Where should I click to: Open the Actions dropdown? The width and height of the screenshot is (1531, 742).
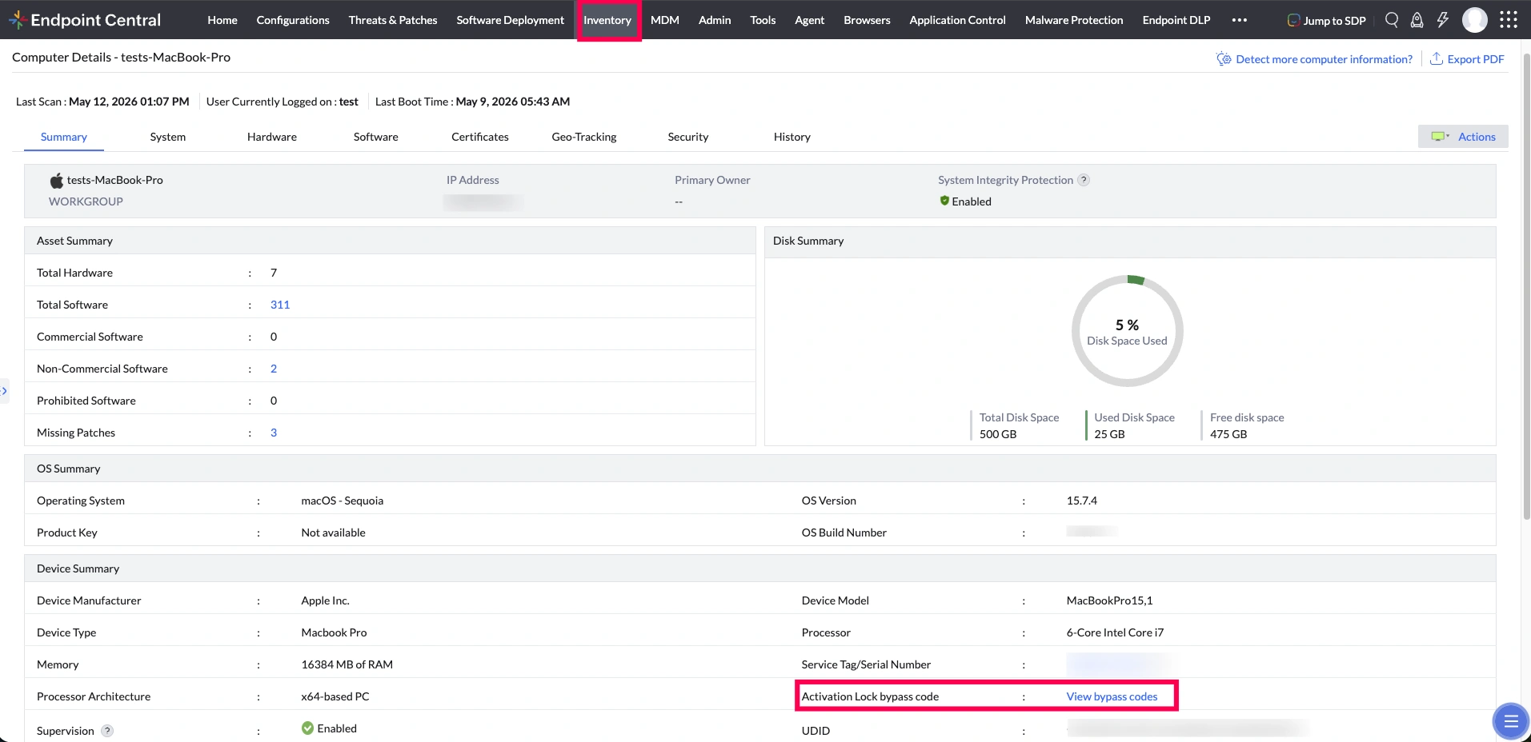(1463, 137)
